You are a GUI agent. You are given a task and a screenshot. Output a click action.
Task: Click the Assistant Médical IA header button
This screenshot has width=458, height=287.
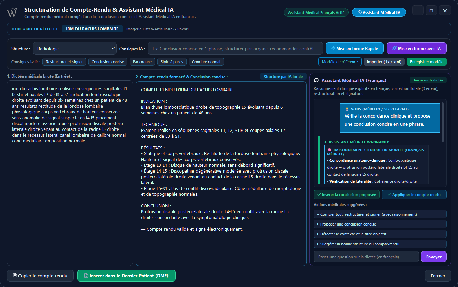tap(379, 12)
